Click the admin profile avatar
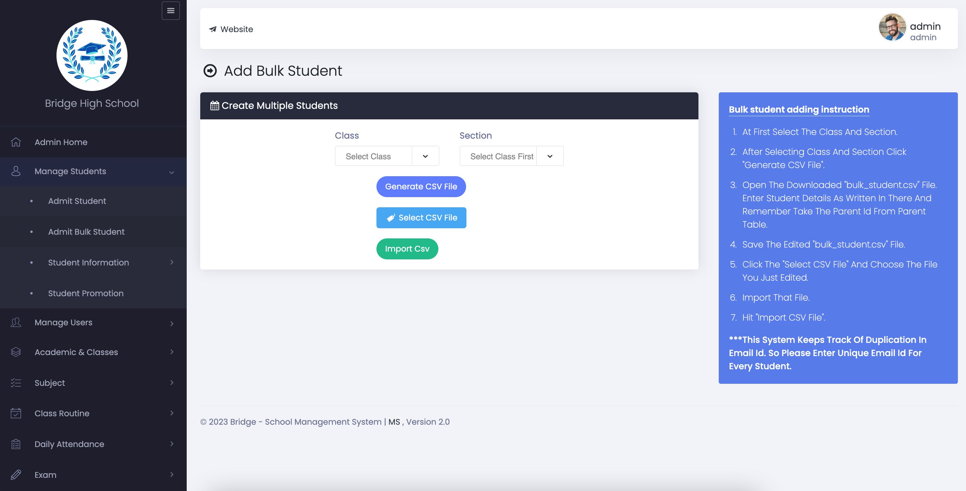This screenshot has width=966, height=491. coord(892,27)
